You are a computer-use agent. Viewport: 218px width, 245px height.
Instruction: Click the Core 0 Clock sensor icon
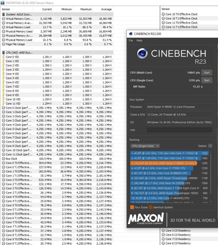3,108
